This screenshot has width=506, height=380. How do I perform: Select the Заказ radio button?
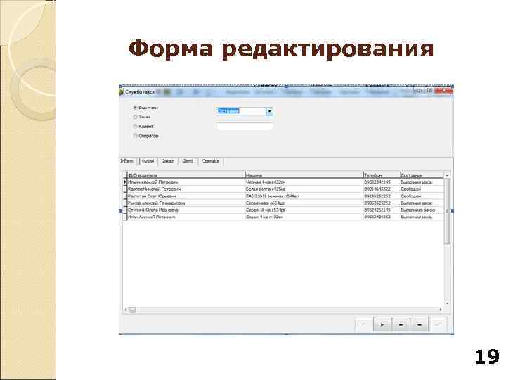tap(135, 117)
